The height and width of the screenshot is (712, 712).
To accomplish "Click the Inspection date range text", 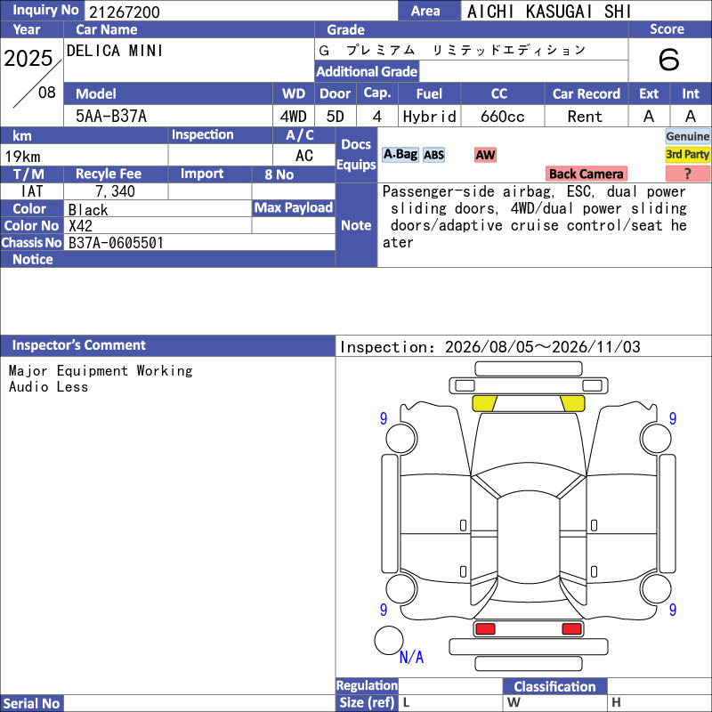I will 490,347.
